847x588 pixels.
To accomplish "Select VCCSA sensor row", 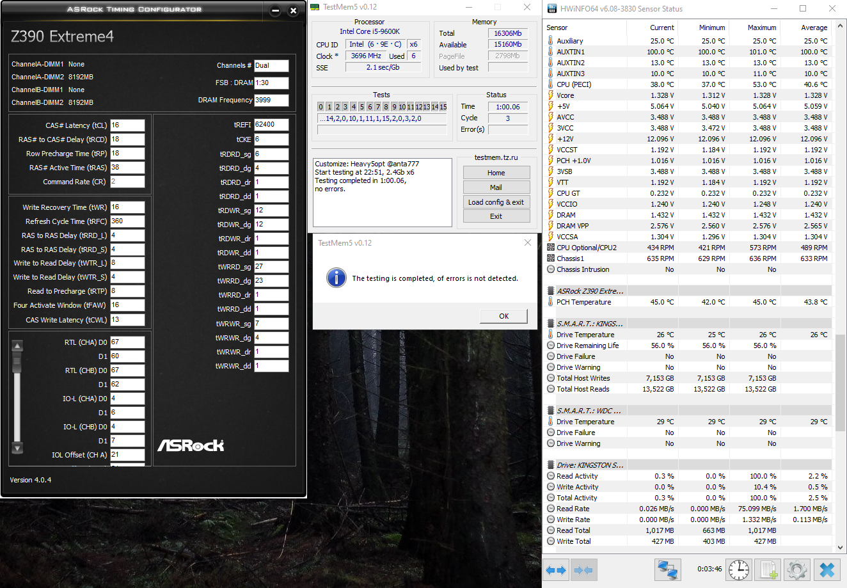I will [x=688, y=237].
